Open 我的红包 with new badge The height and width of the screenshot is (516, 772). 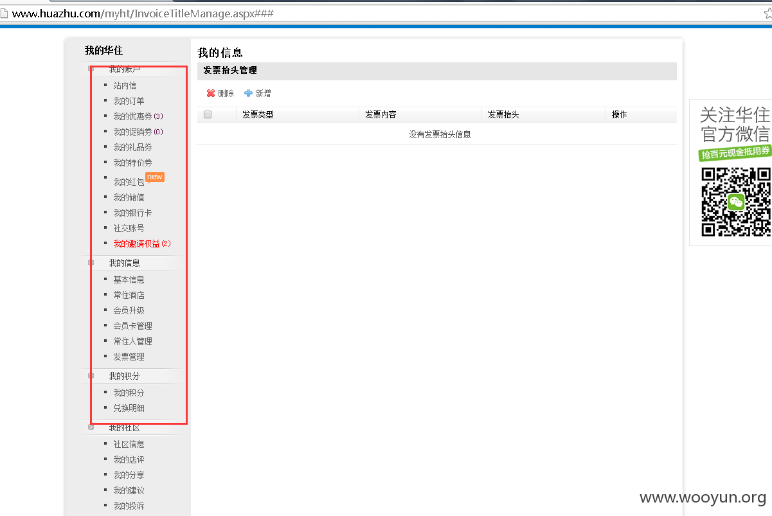[129, 182]
